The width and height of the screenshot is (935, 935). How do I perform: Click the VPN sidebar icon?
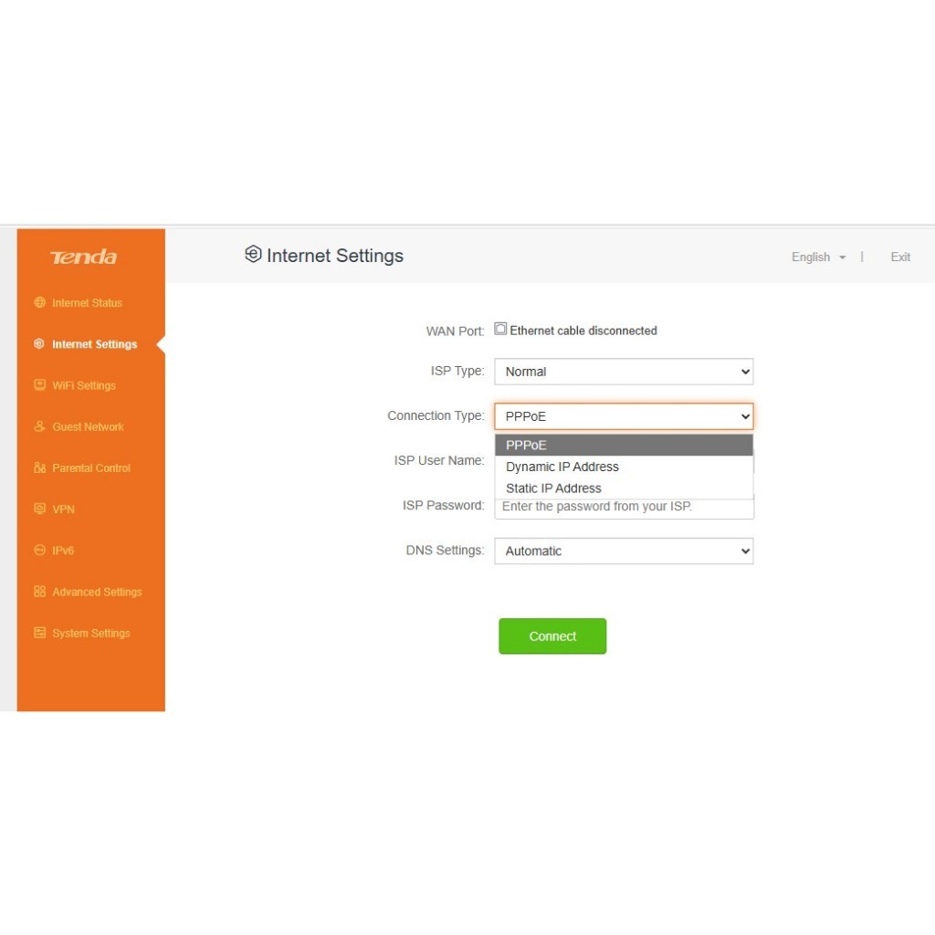coord(39,509)
